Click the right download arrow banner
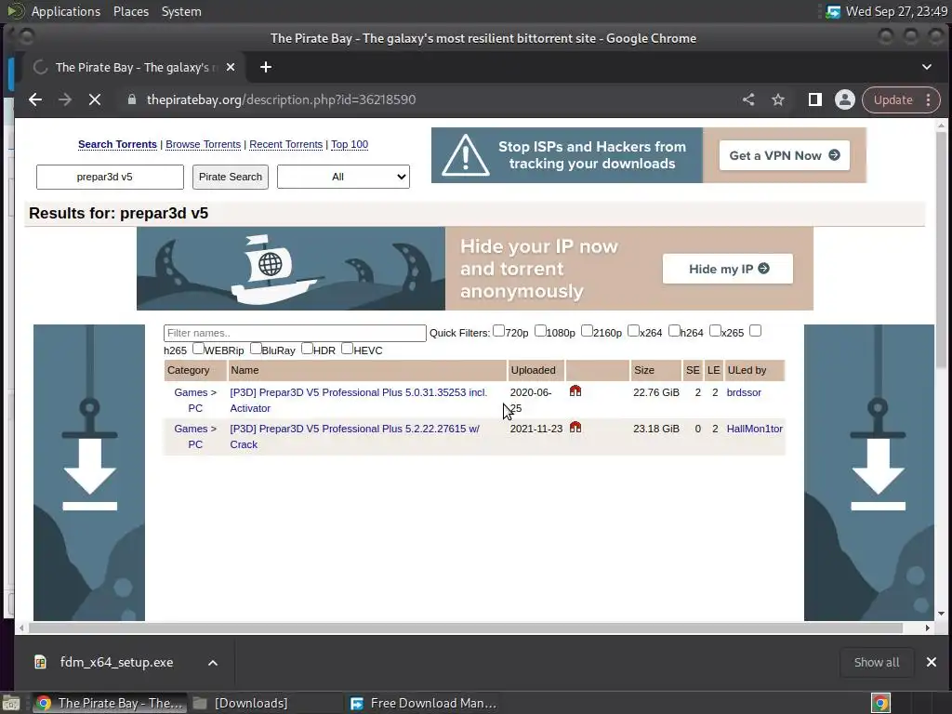 pos(869,472)
